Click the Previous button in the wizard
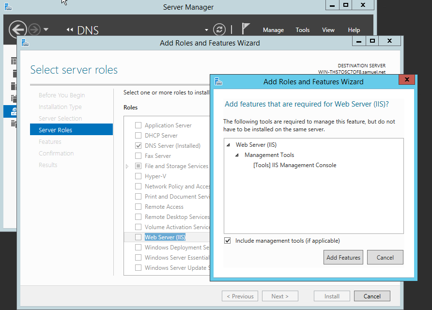The height and width of the screenshot is (310, 432). tap(240, 296)
